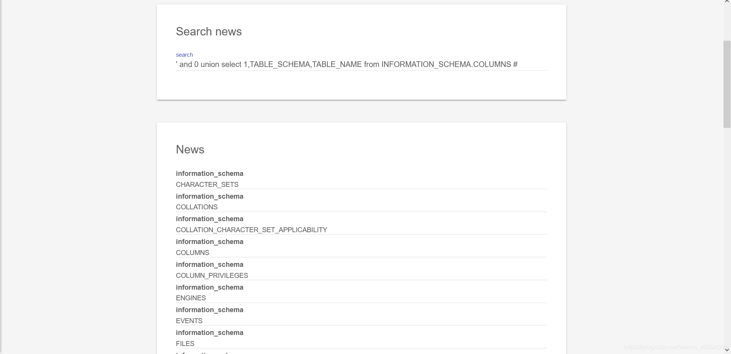Click information_schema title above COLLATION_CHARACTER_SET_APPLICABILITY
731x354 pixels.
tap(209, 219)
